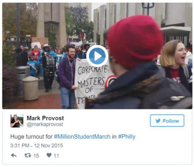This screenshot has height=167, width=194.
Task: Click the 'Huge turnout for' tweet text
Action: [x=31, y=137]
